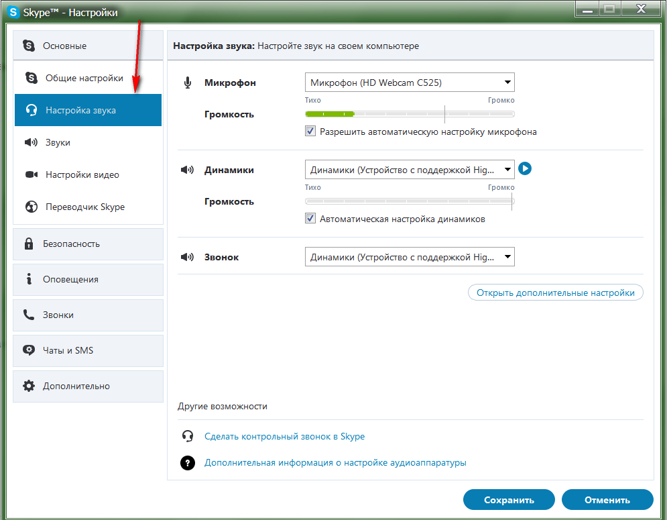Click the microphone Громкость slider
The height and width of the screenshot is (520, 667).
tap(410, 114)
